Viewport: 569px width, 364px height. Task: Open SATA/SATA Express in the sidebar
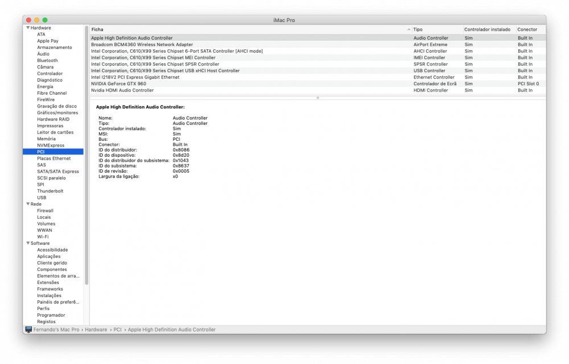pyautogui.click(x=57, y=171)
